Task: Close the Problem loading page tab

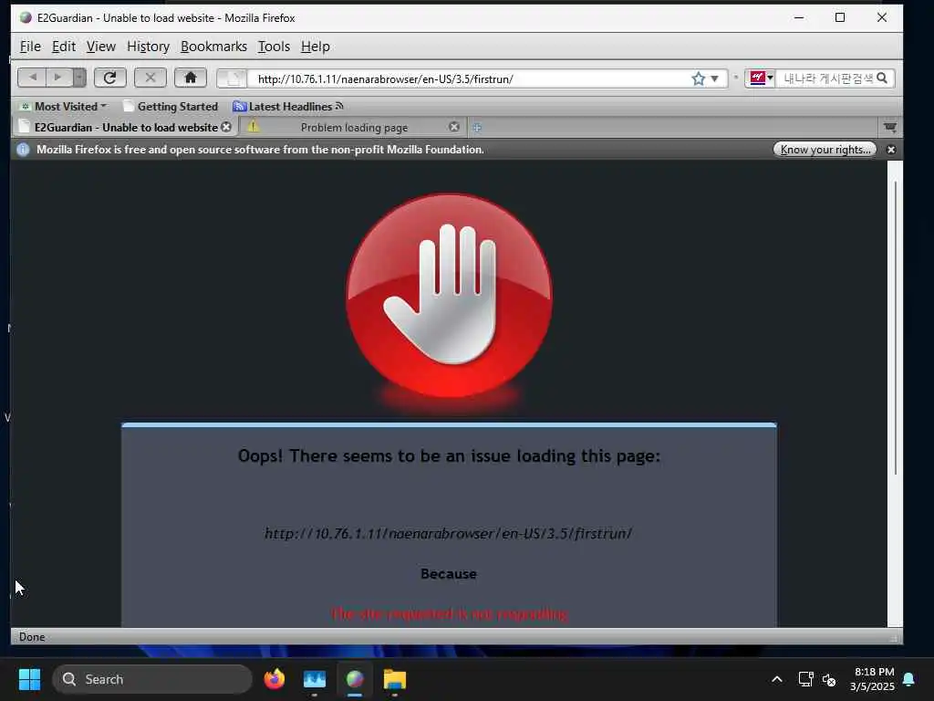Action: click(x=454, y=127)
